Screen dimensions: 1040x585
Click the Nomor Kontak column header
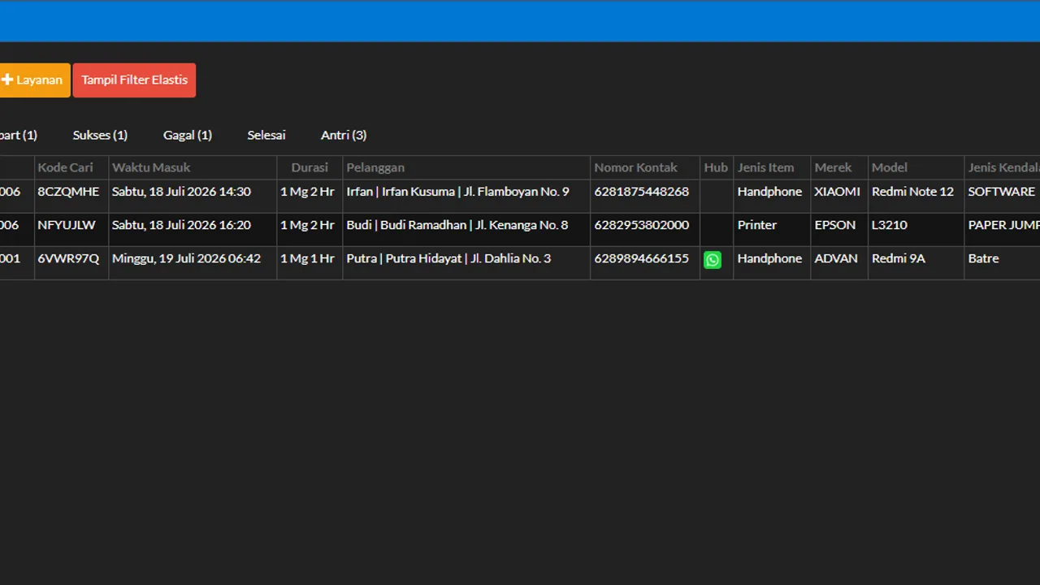click(x=645, y=167)
